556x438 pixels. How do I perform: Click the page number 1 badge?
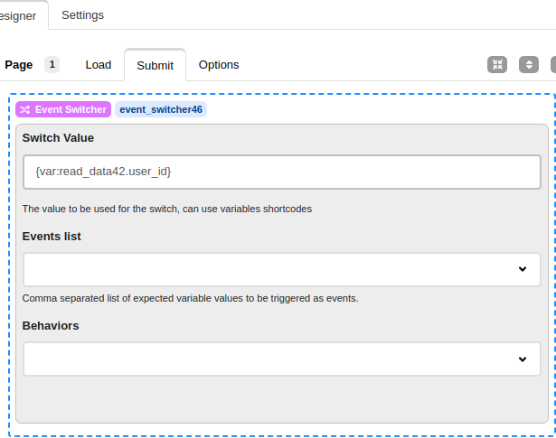(52, 65)
